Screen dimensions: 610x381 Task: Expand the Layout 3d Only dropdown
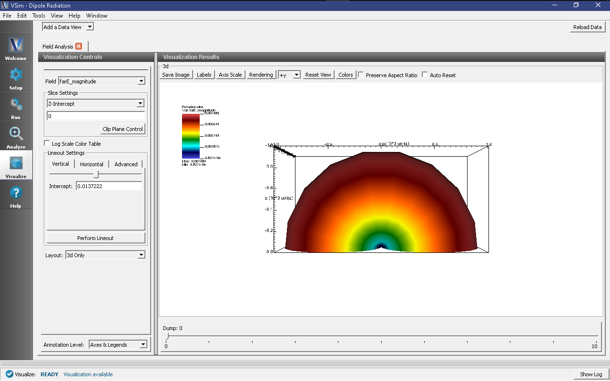105,255
